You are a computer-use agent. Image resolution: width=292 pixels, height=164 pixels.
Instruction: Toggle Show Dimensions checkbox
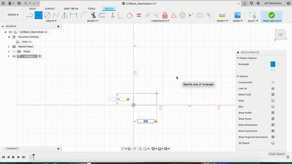coord(273,125)
